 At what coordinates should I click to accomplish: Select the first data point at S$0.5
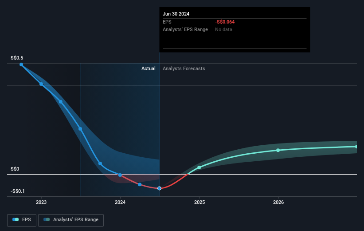[x=21, y=64]
